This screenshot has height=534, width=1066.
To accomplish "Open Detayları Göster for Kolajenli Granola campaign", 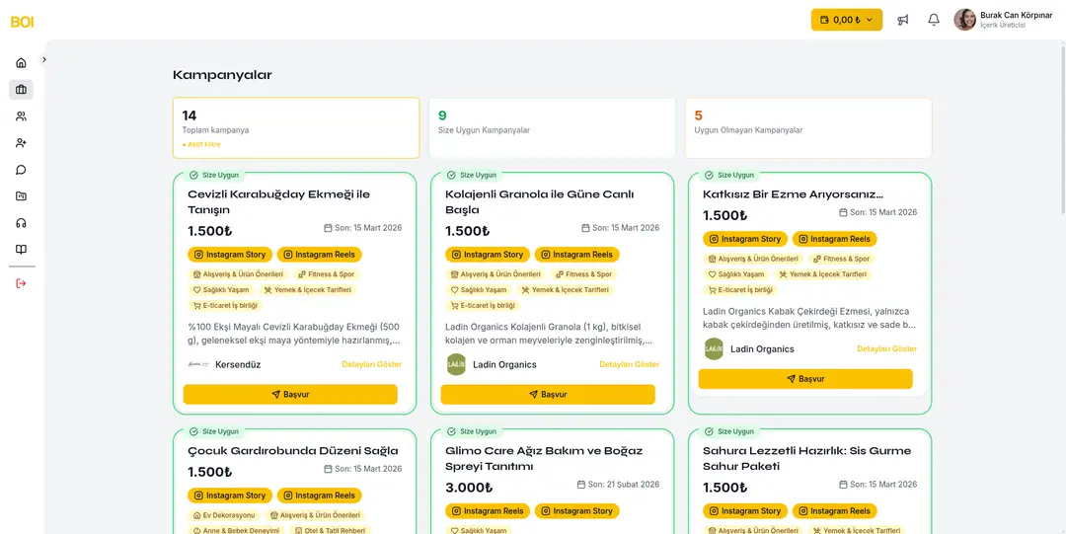I will tap(629, 364).
